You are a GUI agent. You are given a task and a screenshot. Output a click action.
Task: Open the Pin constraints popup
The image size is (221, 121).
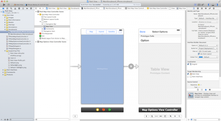(156, 116)
